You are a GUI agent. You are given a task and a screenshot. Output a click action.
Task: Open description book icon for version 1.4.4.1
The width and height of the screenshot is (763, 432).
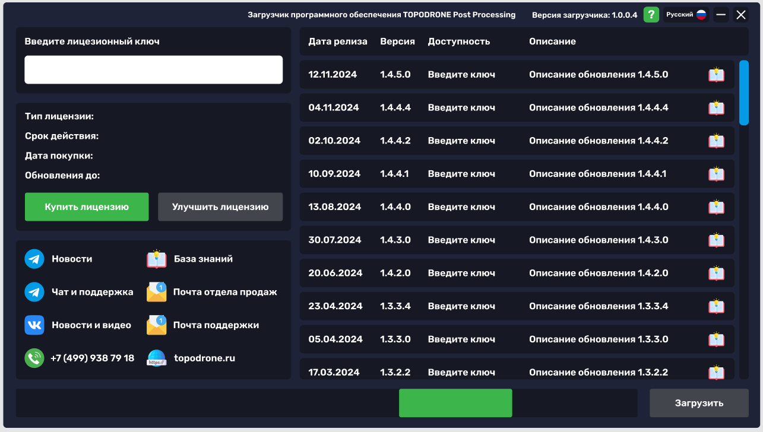[x=716, y=174]
